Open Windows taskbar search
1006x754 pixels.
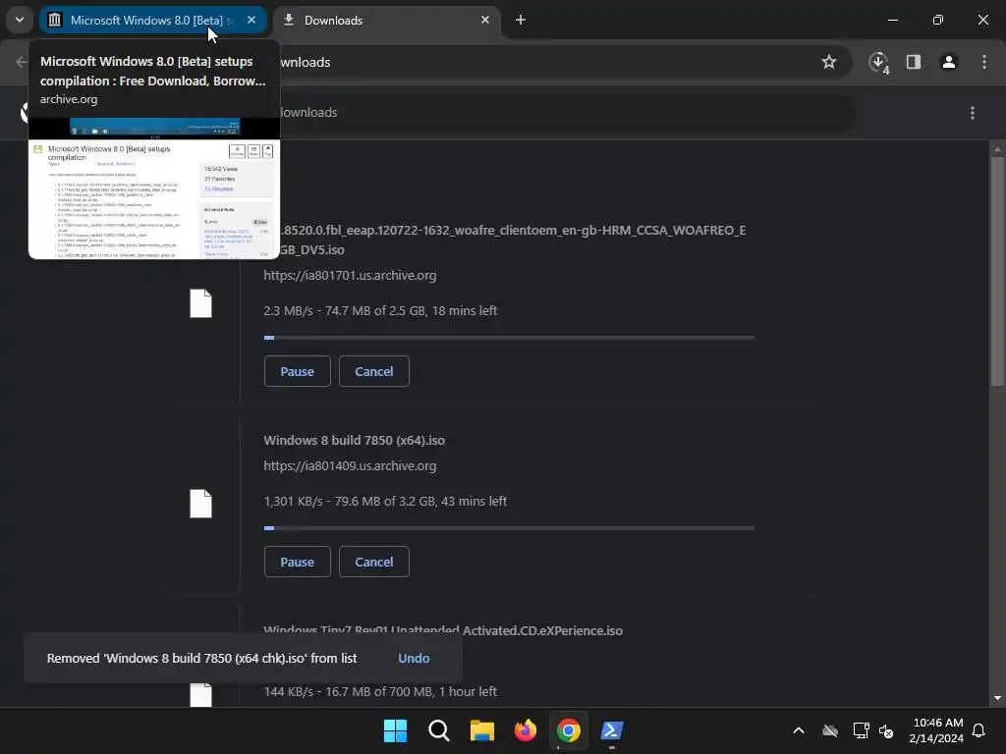click(x=439, y=730)
